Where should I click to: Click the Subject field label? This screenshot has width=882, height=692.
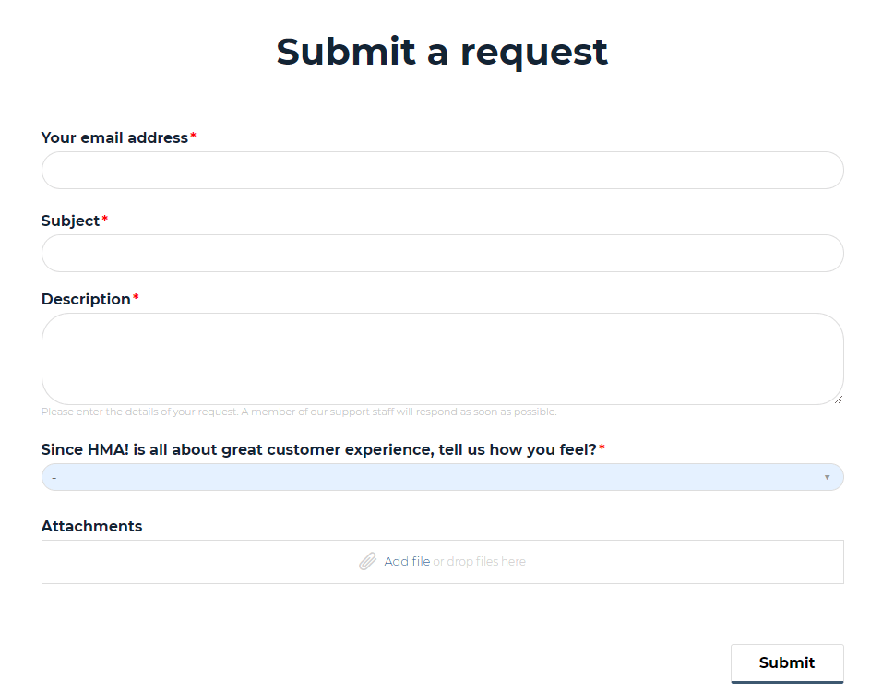pos(70,221)
